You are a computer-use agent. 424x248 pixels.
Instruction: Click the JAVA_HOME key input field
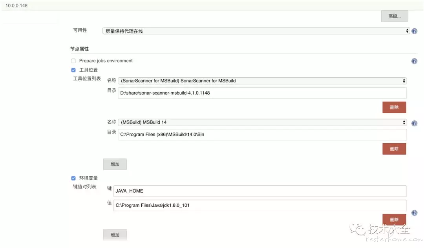[260, 191]
